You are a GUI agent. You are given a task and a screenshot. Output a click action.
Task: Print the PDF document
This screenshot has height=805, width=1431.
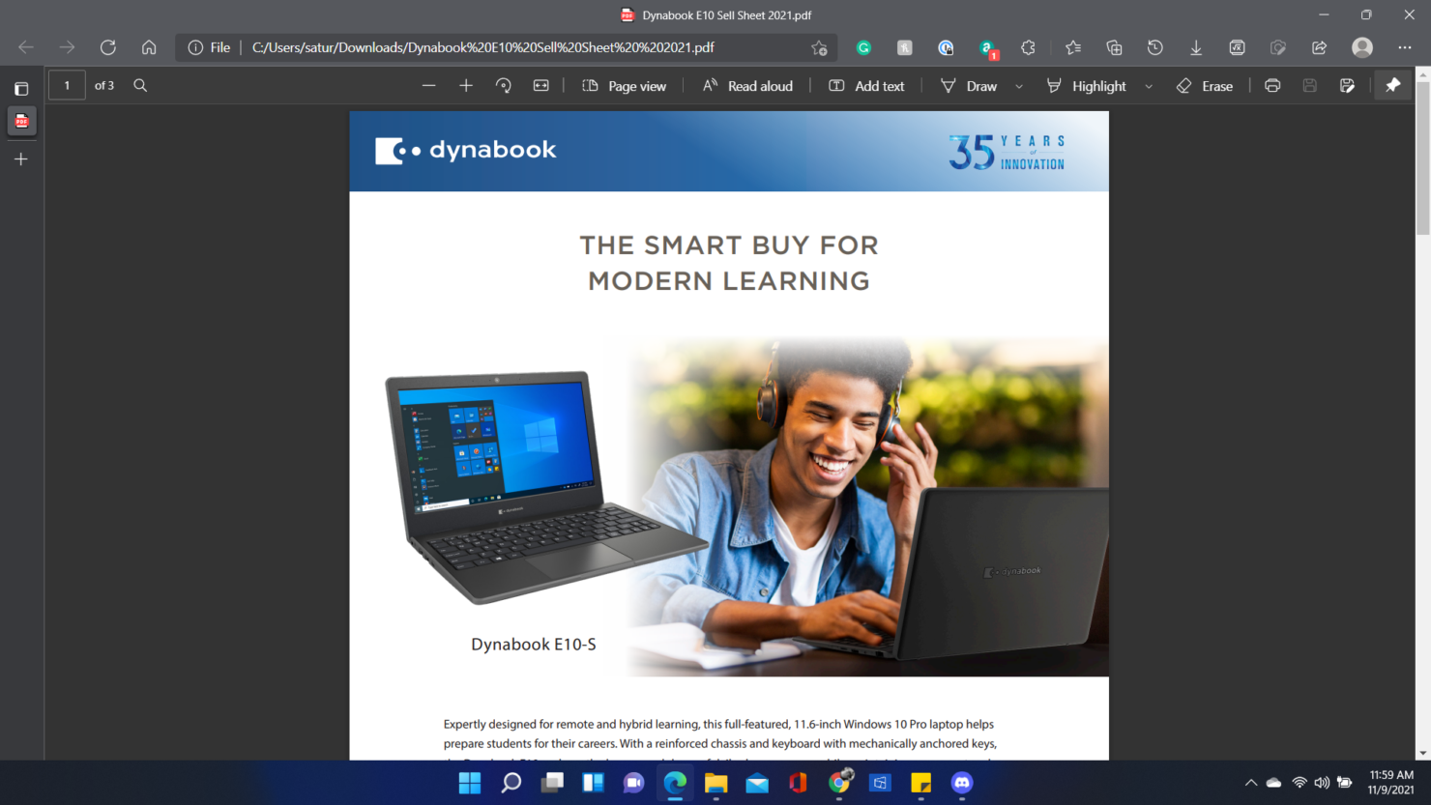click(1272, 85)
